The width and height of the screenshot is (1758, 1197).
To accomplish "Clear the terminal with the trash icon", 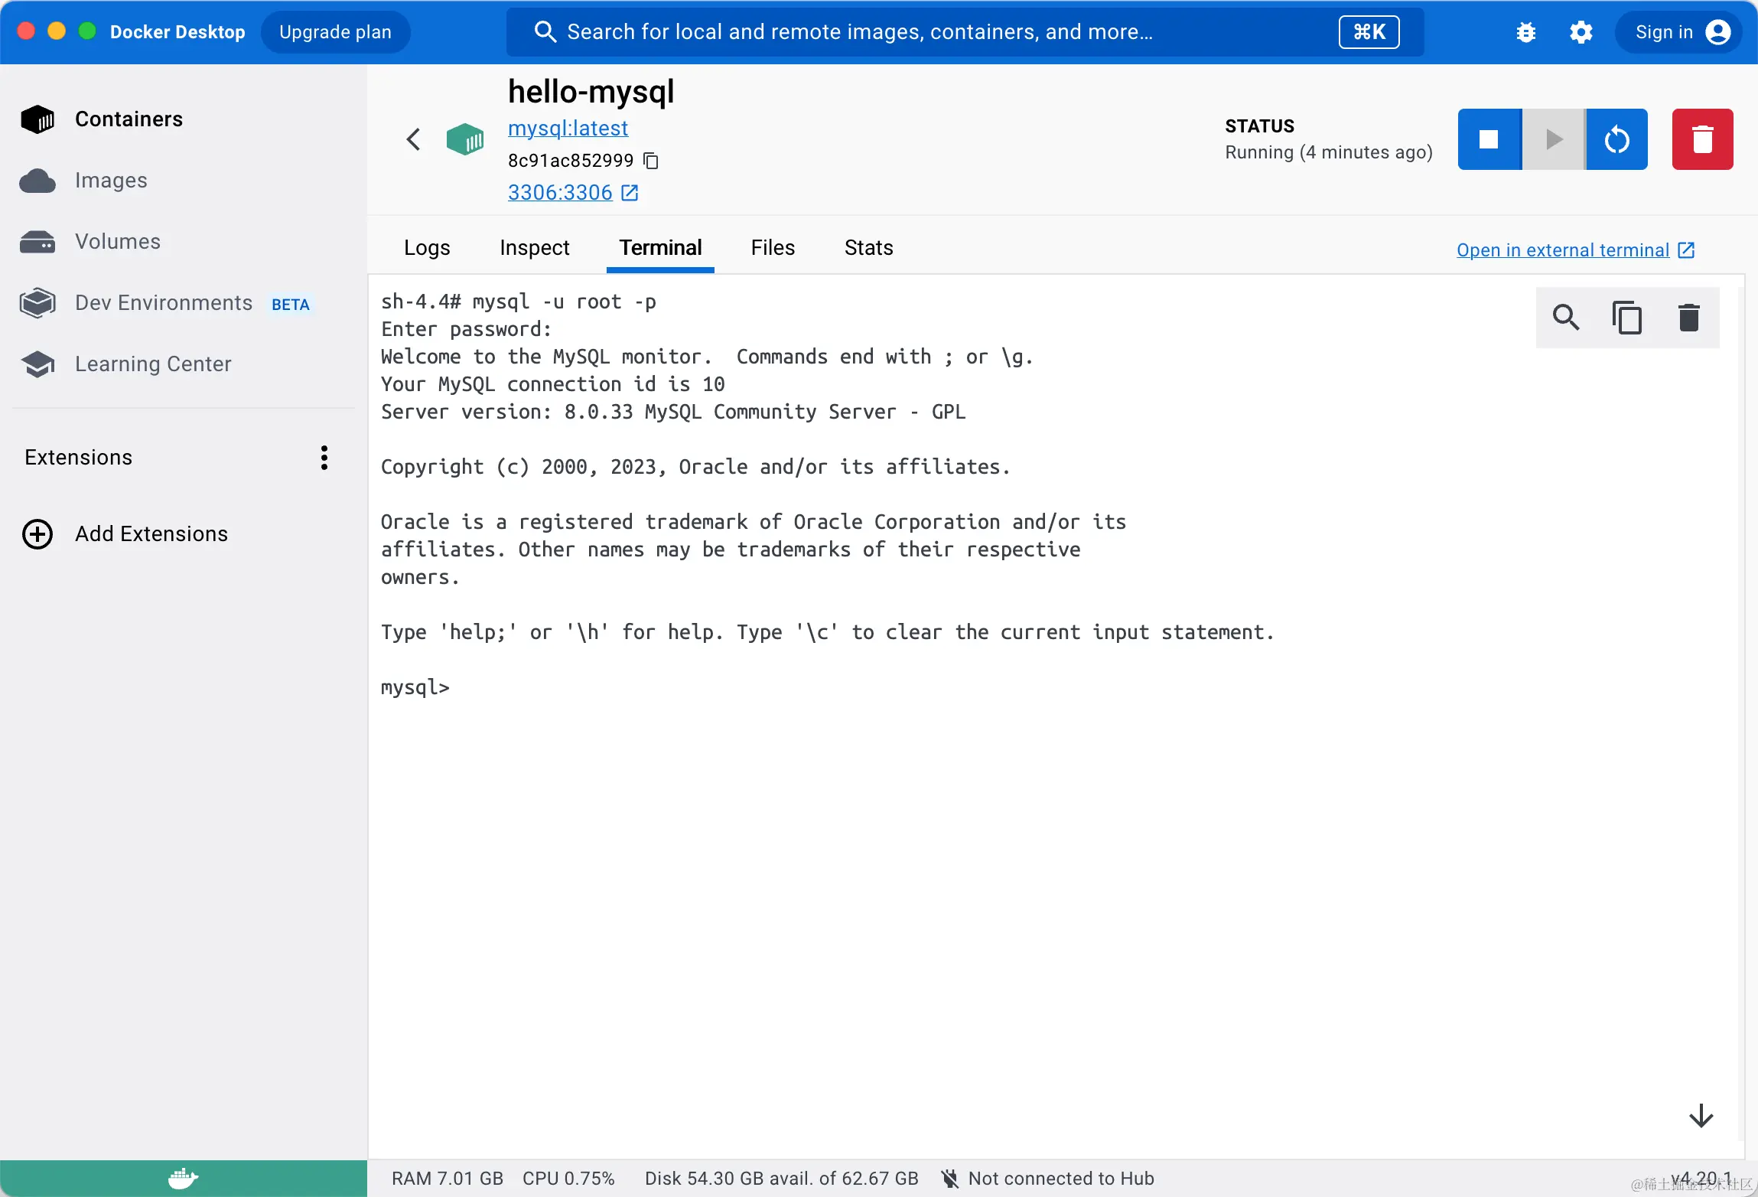I will pyautogui.click(x=1688, y=318).
